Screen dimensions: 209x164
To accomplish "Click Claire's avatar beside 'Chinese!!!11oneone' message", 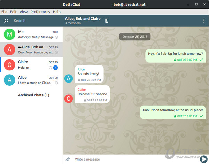I will click(x=69, y=99).
